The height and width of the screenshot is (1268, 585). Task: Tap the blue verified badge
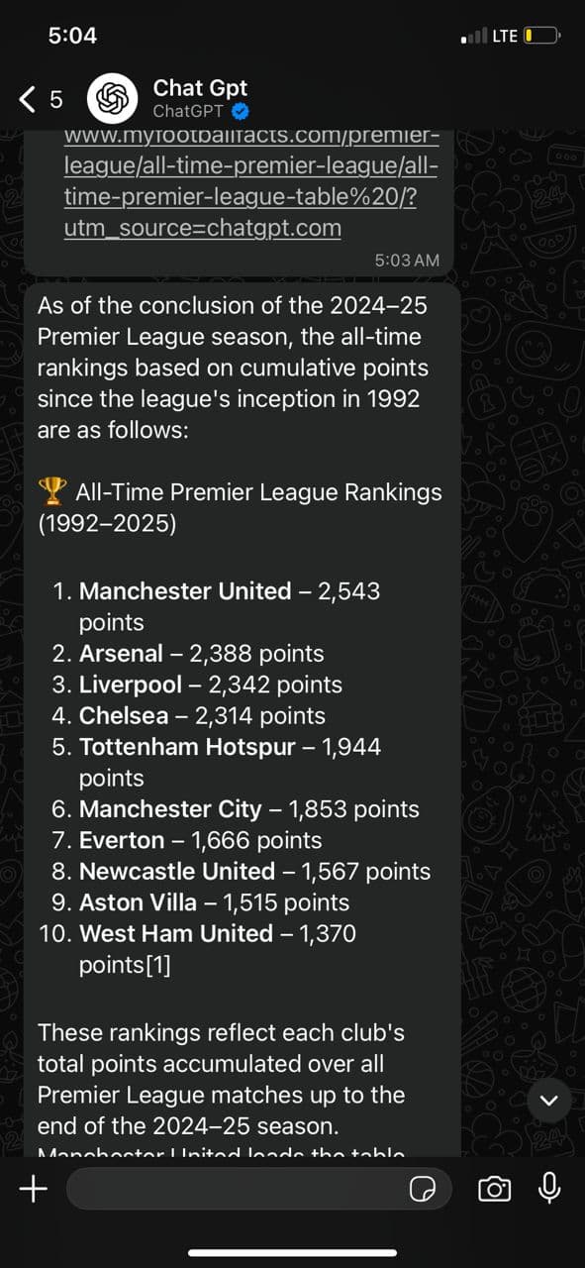click(x=239, y=112)
